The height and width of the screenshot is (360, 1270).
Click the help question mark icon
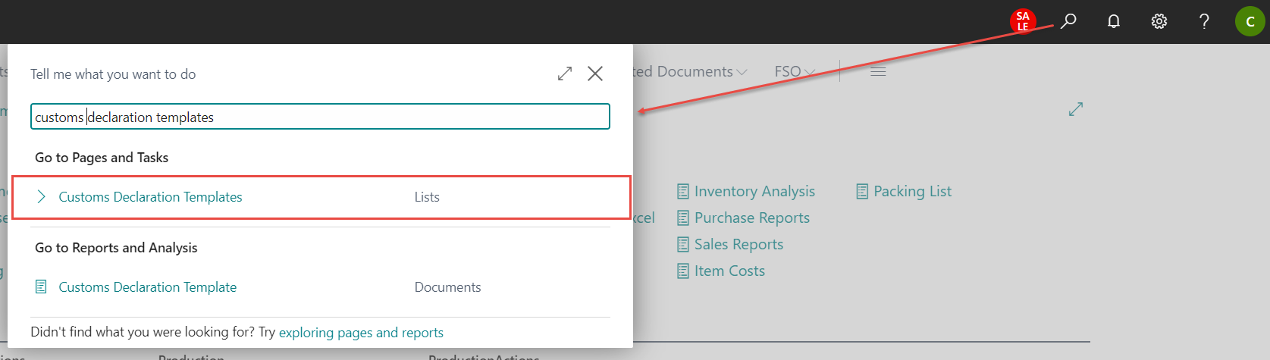1204,21
